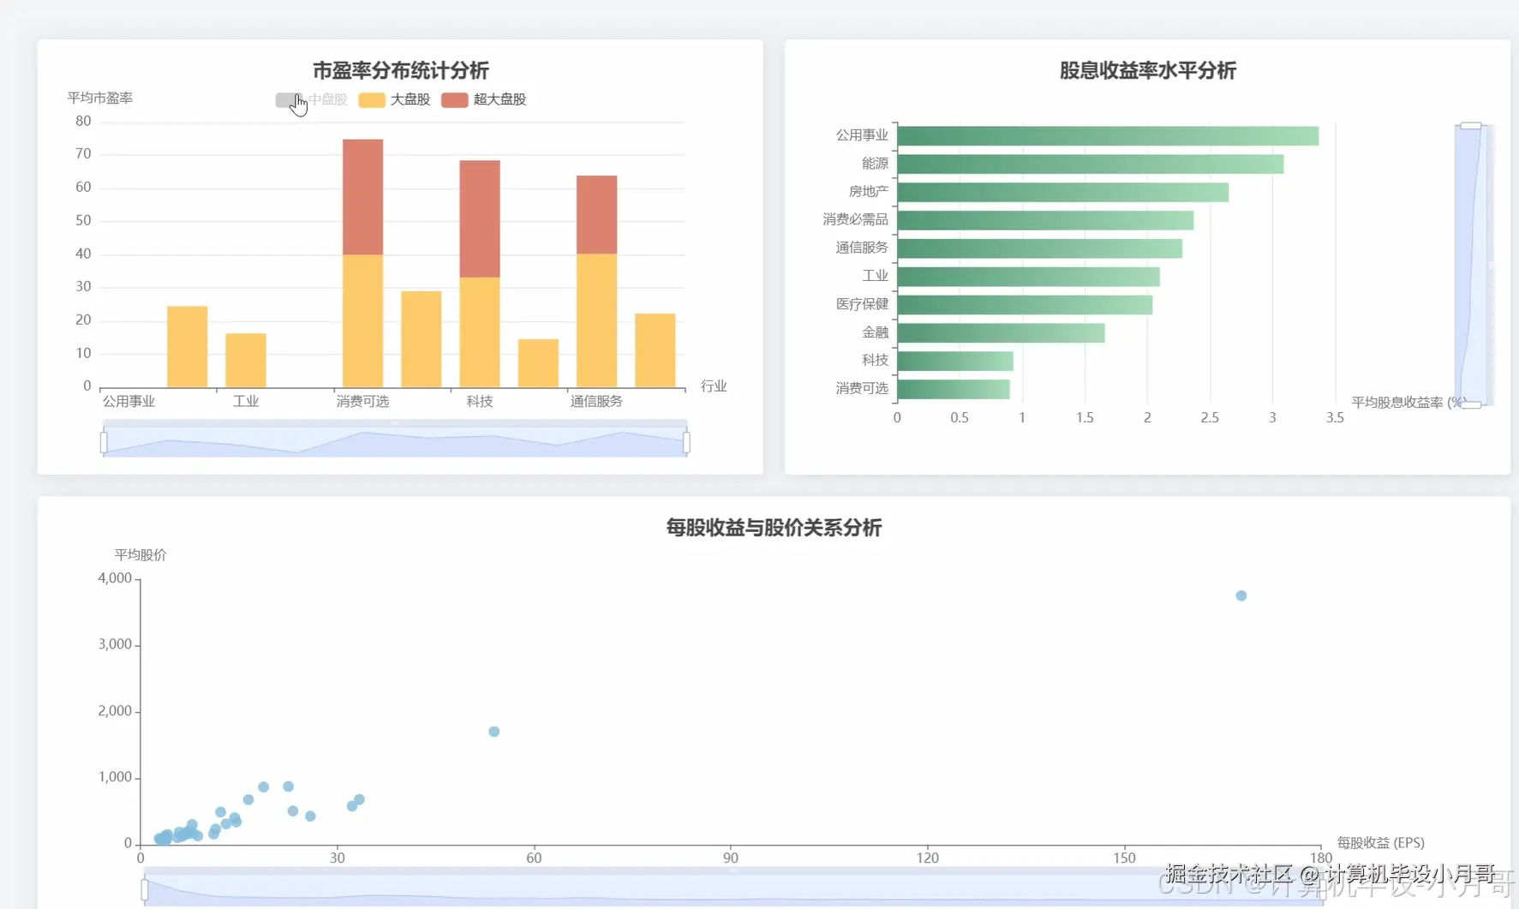Click the 股息收益率水平分析 chart title
This screenshot has width=1519, height=909.
pyautogui.click(x=1148, y=70)
